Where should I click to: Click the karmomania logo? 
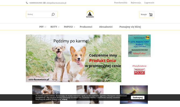[90, 14]
